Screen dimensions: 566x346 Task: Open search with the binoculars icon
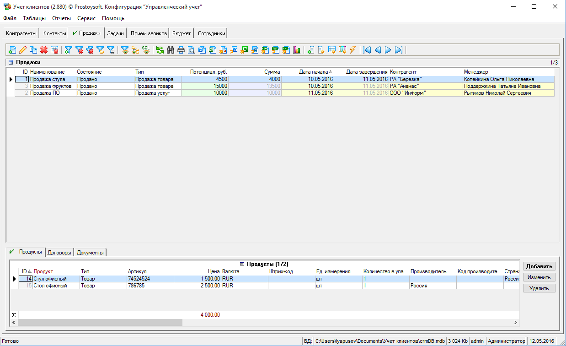pos(171,50)
